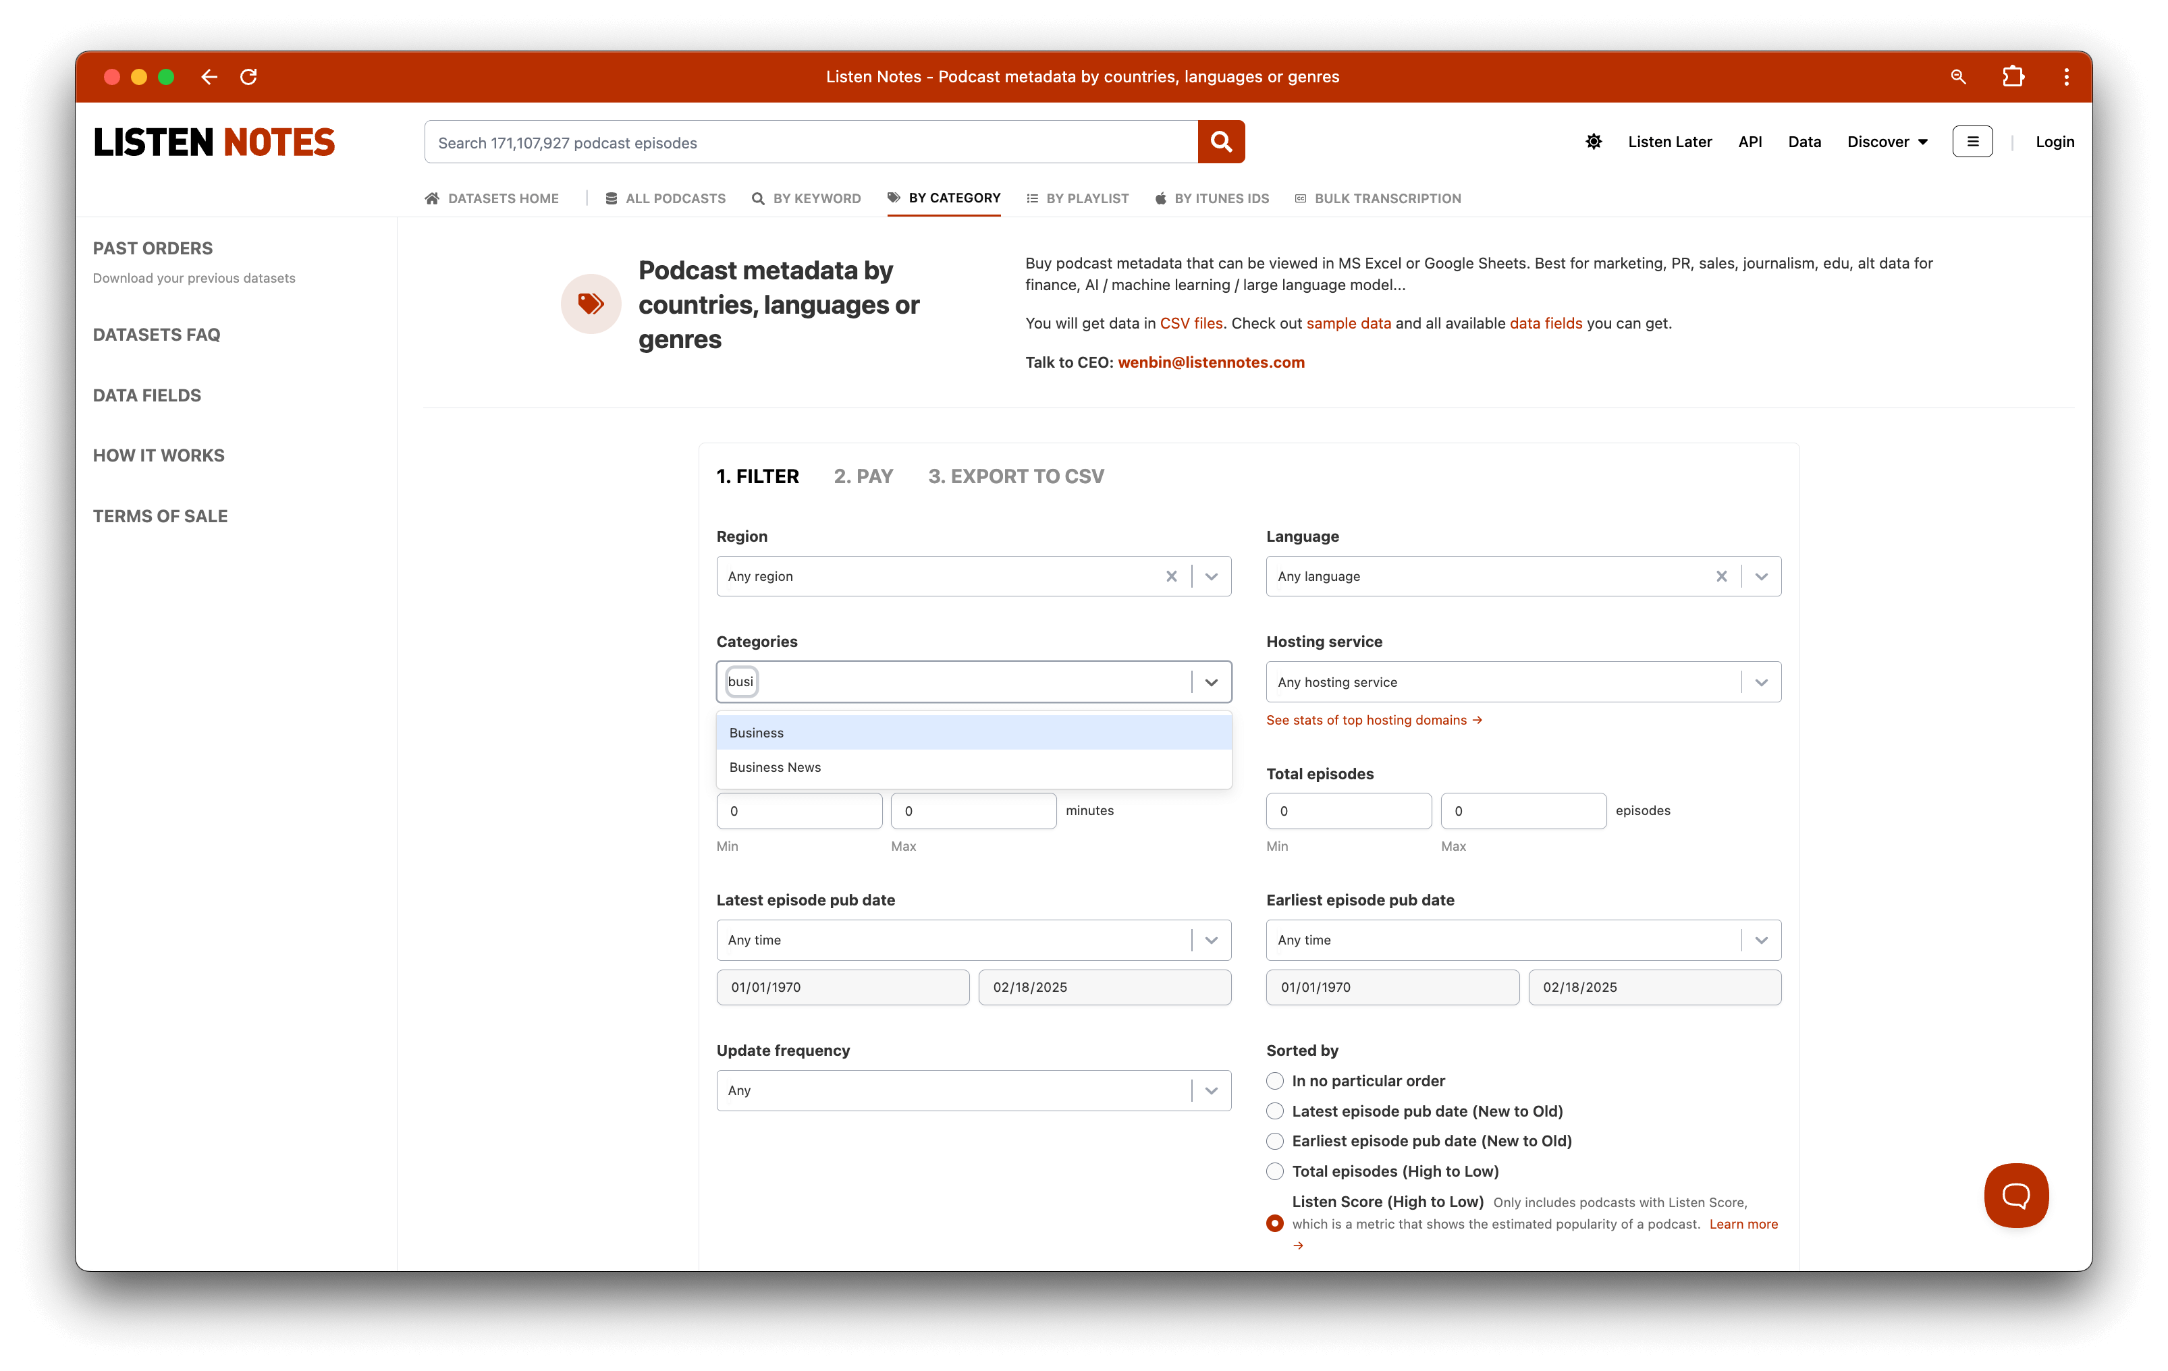This screenshot has height=1371, width=2168.
Task: Open All Podcasts tab
Action: 666,198
